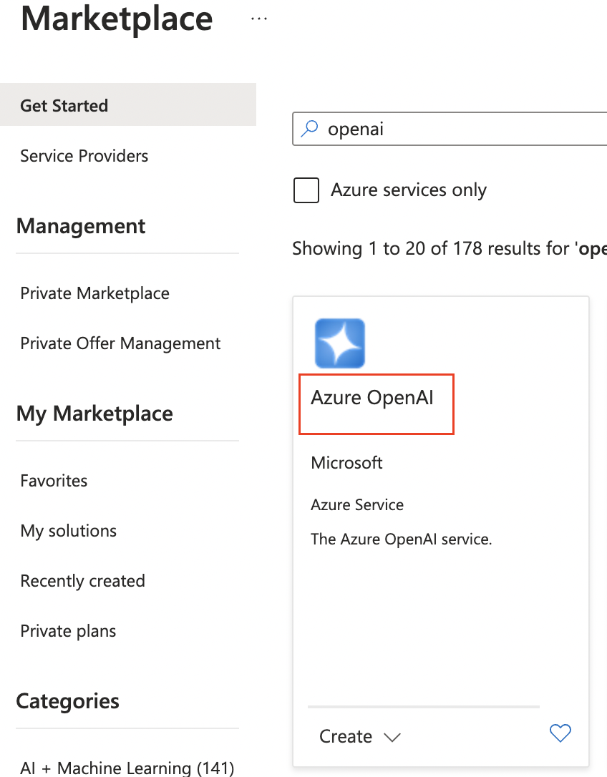Screen dimensions: 607x777
Task: Open the Marketplace more options ellipsis
Action: tap(259, 19)
